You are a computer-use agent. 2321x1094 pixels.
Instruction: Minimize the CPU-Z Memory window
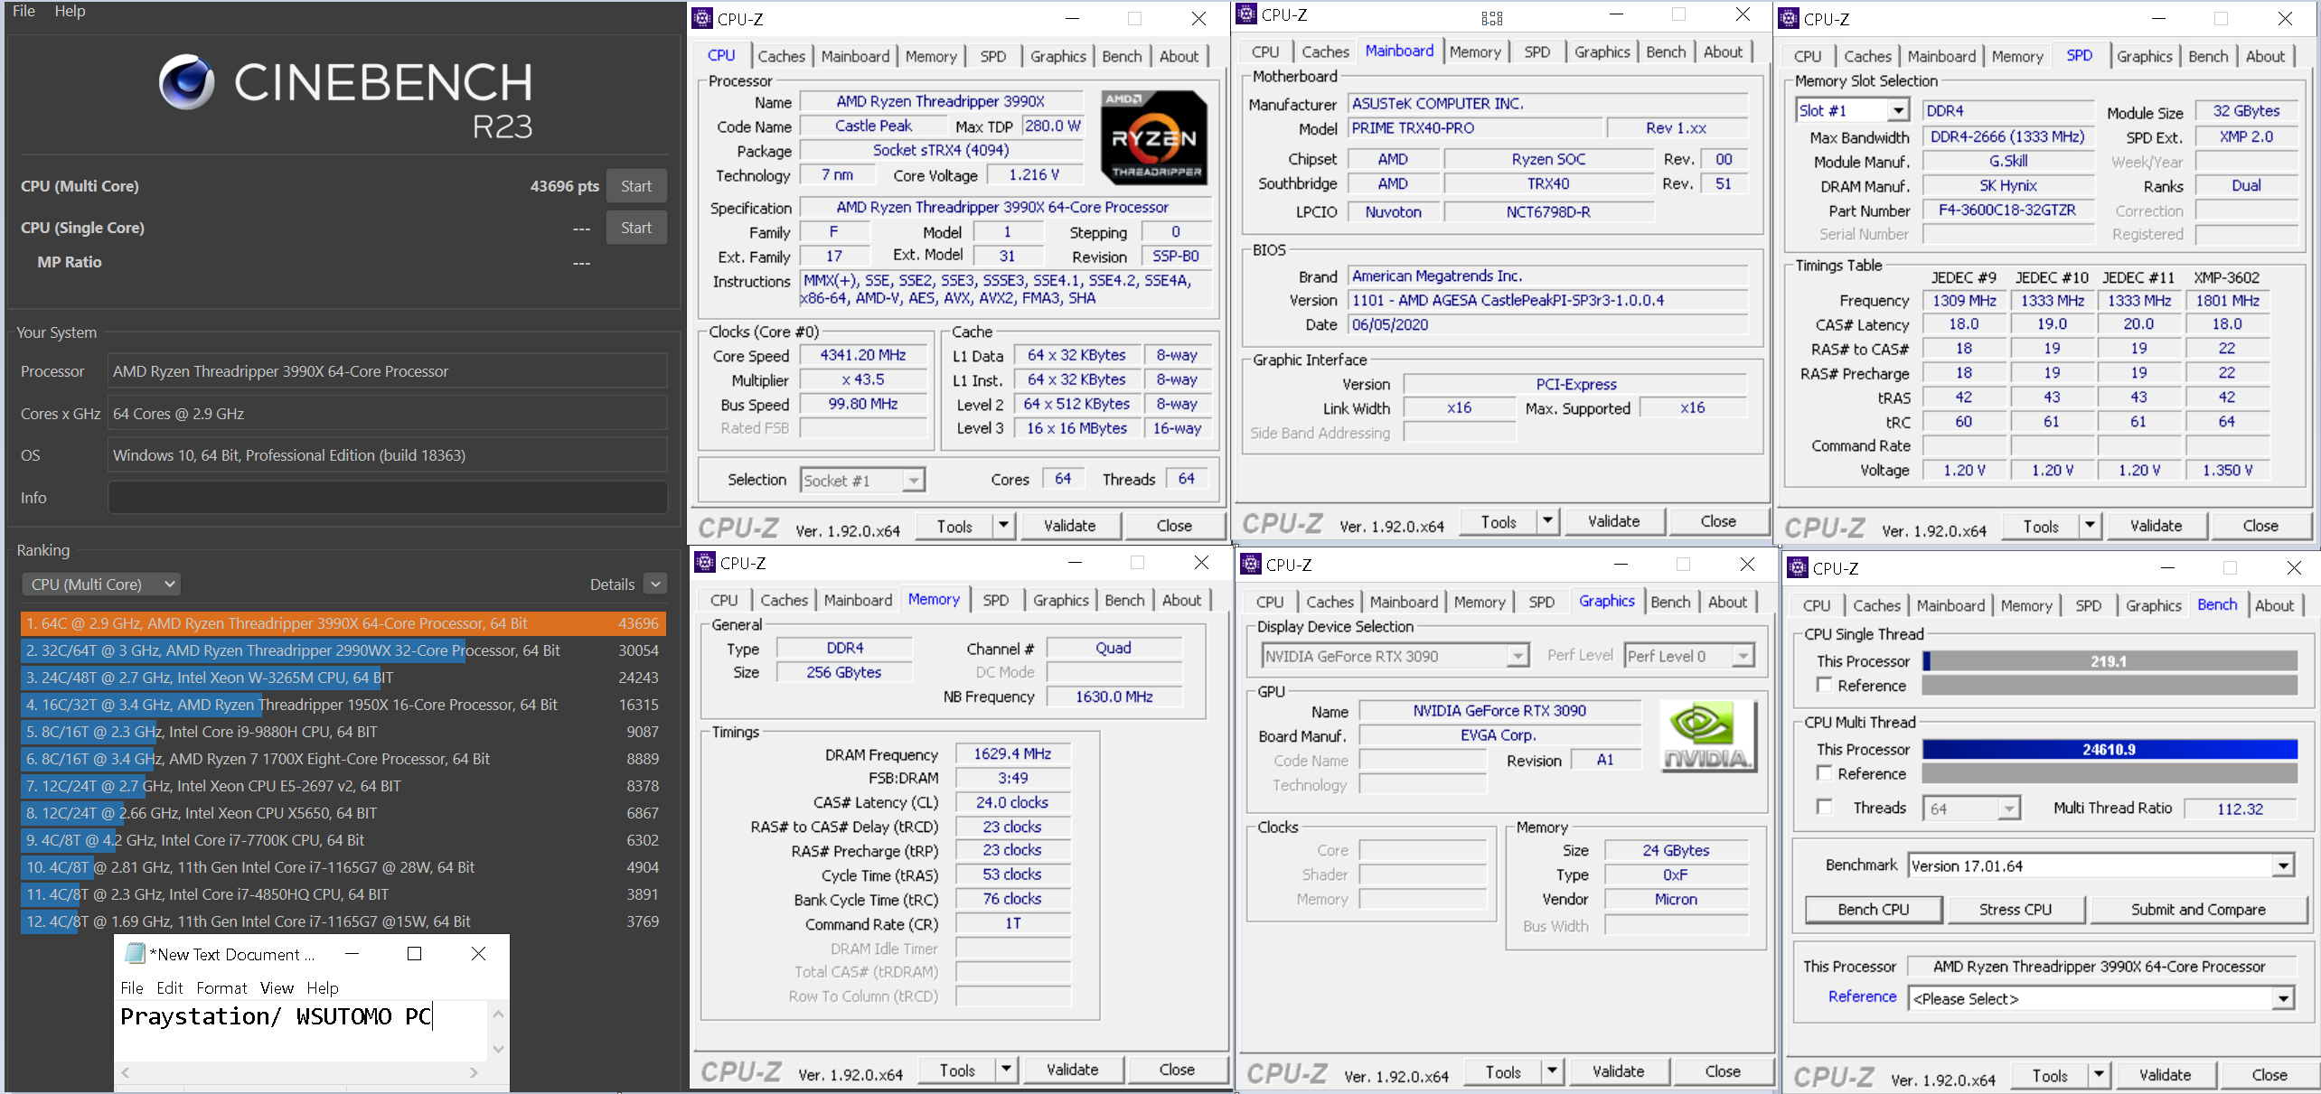pyautogui.click(x=1075, y=562)
